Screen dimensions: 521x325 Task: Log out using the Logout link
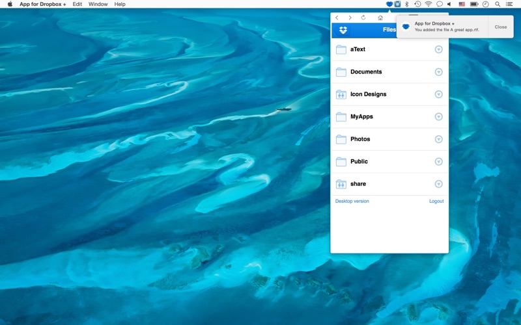click(x=436, y=201)
